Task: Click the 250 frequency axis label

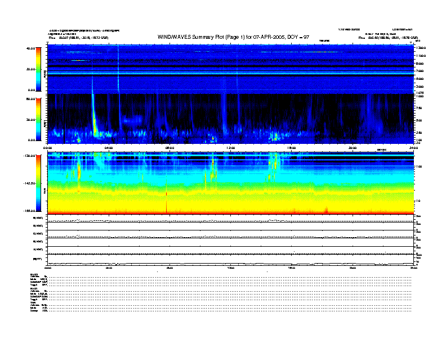Action: pos(420,133)
